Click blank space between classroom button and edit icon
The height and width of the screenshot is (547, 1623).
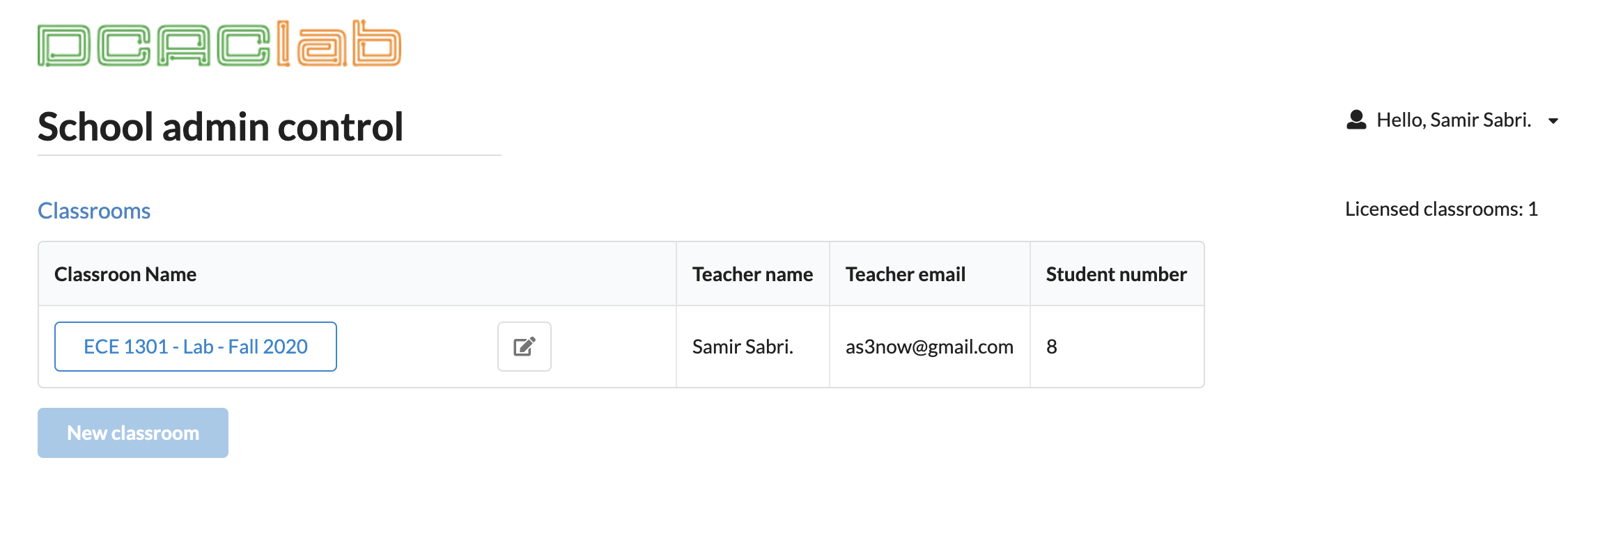pos(417,347)
